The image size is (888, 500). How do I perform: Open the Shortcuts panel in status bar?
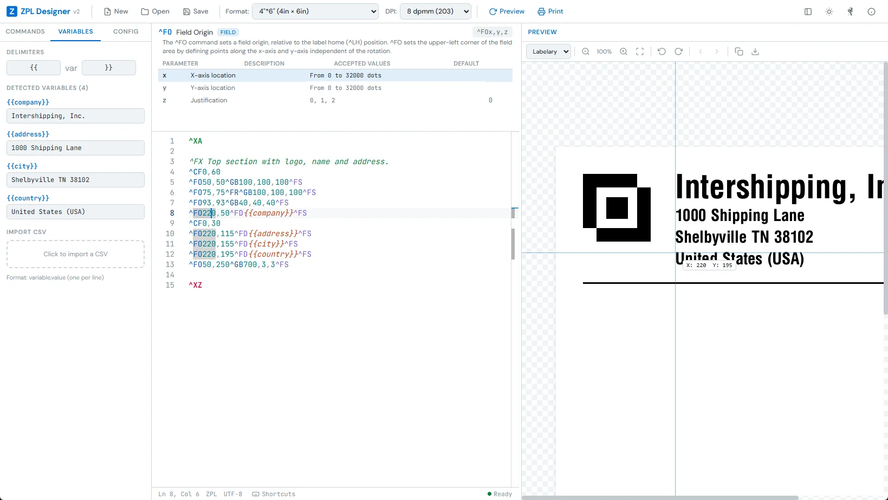274,494
